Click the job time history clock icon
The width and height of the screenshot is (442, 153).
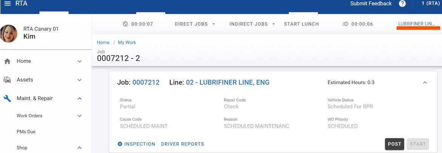coord(345,24)
